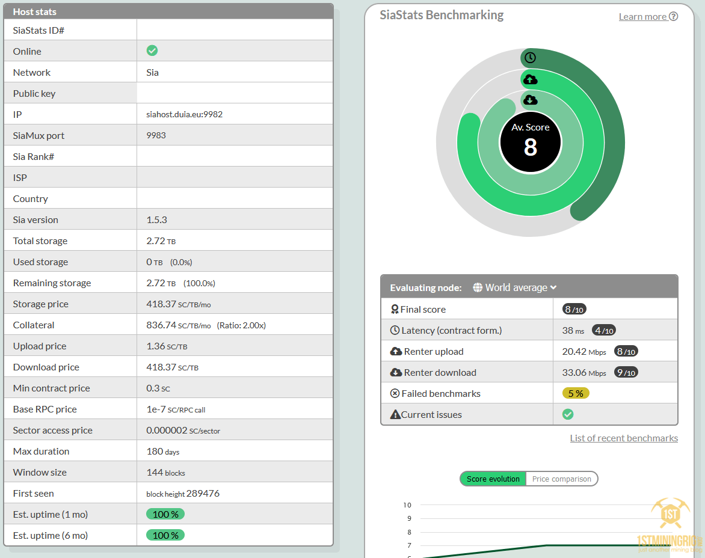
Task: Click the Base RPC price value 1e-7
Action: click(156, 409)
